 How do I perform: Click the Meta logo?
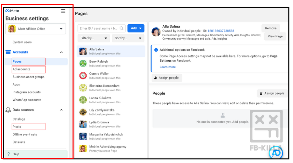point(12,11)
